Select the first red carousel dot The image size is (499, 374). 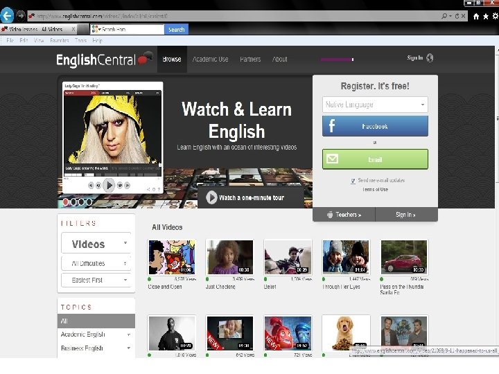click(66, 202)
